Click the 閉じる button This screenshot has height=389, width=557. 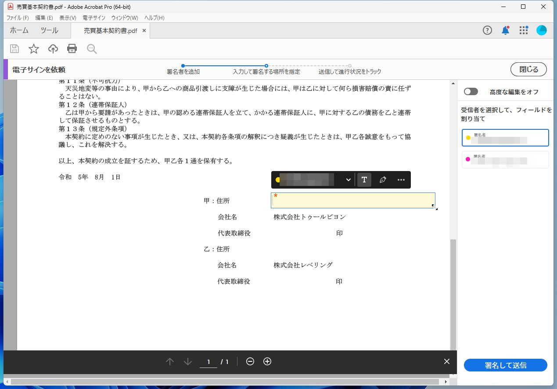528,69
